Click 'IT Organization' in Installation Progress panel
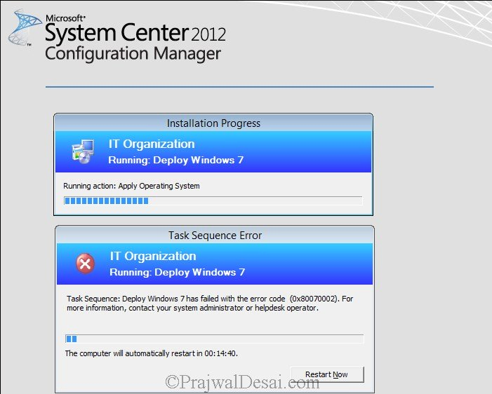 click(152, 144)
